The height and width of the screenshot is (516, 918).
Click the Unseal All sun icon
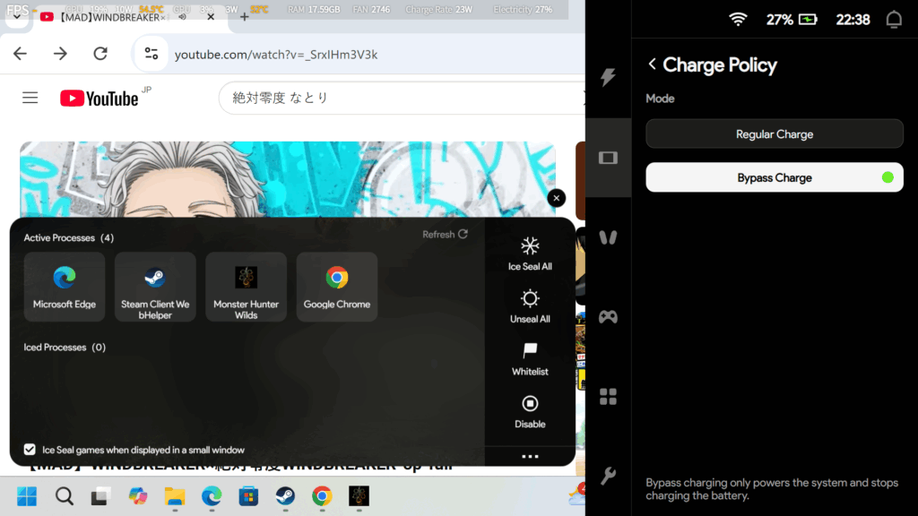[x=530, y=299]
